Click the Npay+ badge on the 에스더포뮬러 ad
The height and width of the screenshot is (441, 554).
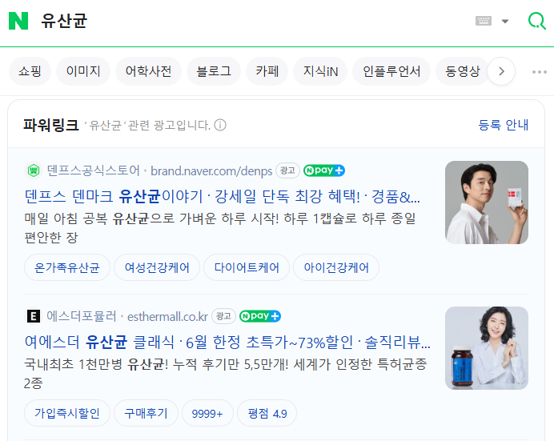(260, 316)
